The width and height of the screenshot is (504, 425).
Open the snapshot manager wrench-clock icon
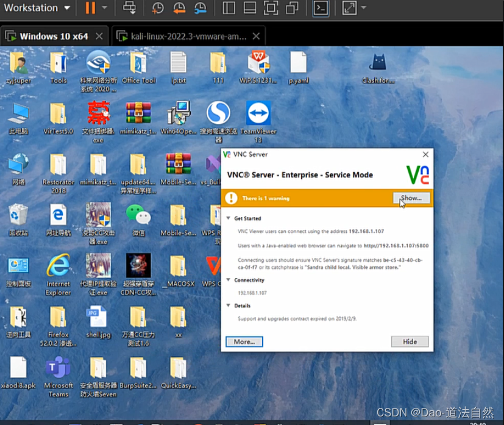click(201, 8)
